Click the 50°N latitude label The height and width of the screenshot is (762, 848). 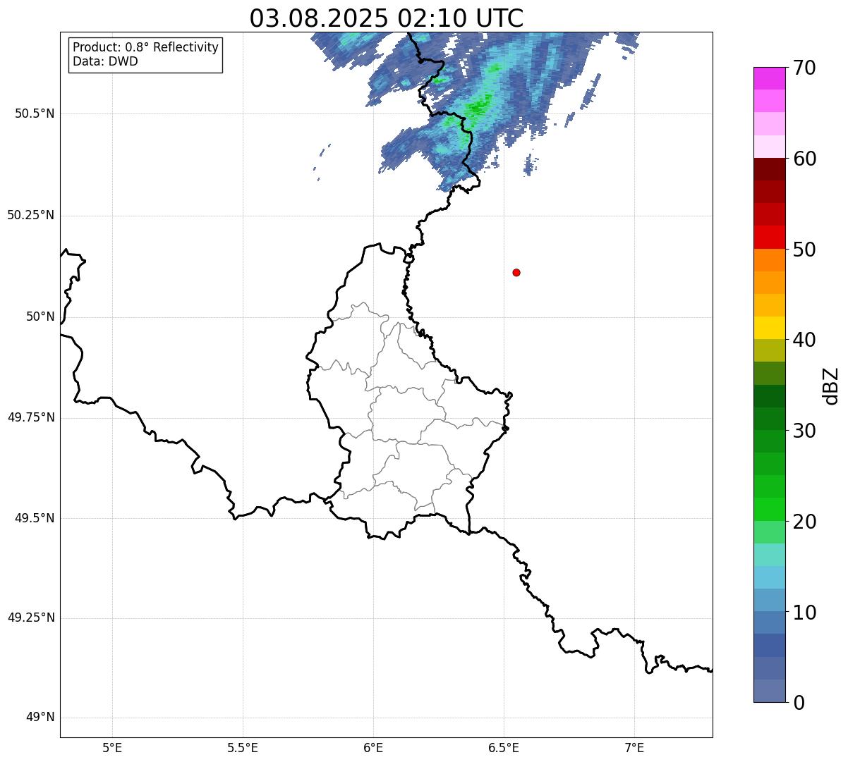coord(40,317)
